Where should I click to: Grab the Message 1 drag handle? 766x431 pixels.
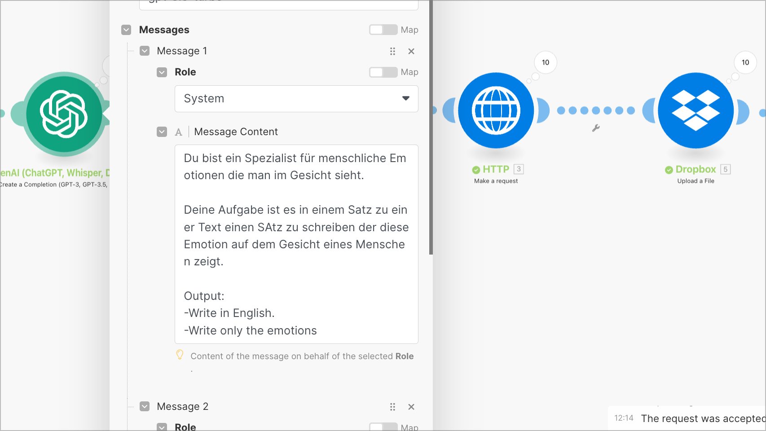coord(392,51)
